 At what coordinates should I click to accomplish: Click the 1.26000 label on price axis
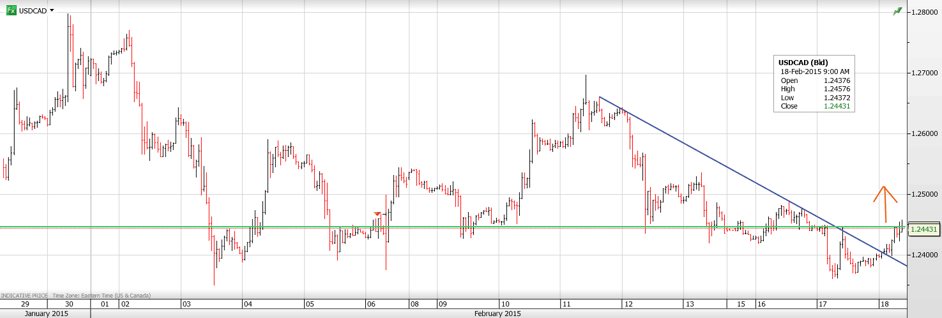[924, 133]
